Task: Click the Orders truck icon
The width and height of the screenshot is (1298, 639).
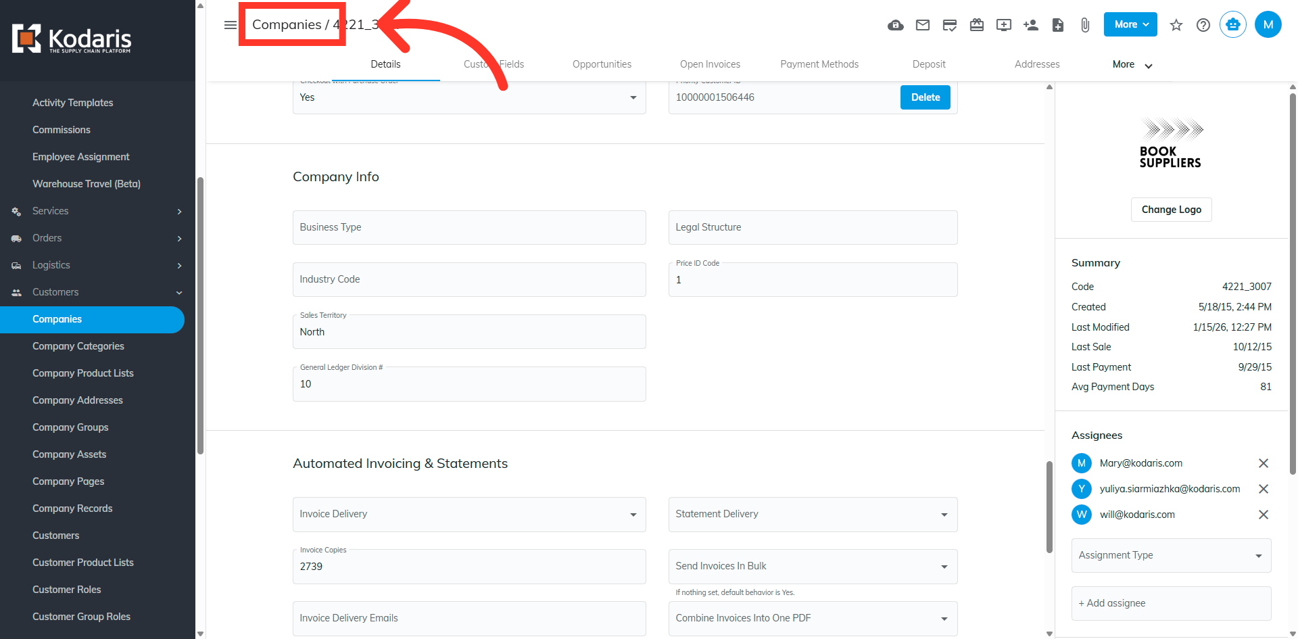Action: [16, 239]
